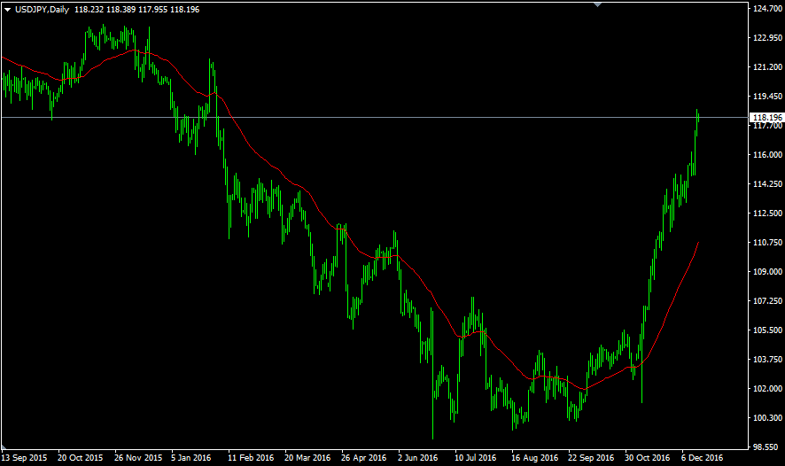Click the 114.250 price axis label

pos(767,184)
